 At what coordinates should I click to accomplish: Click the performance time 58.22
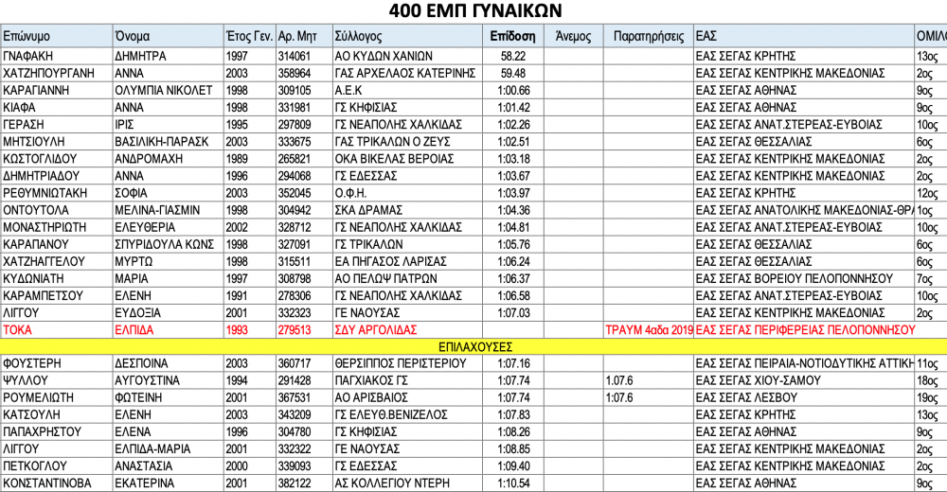click(x=512, y=56)
